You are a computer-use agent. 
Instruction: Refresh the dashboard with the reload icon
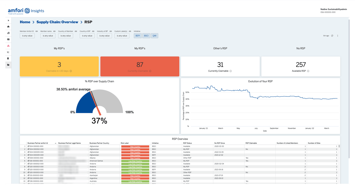pos(332,35)
